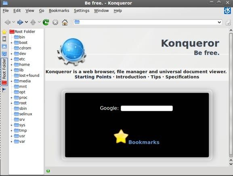Click the Google search field

pyautogui.click(x=147, y=108)
